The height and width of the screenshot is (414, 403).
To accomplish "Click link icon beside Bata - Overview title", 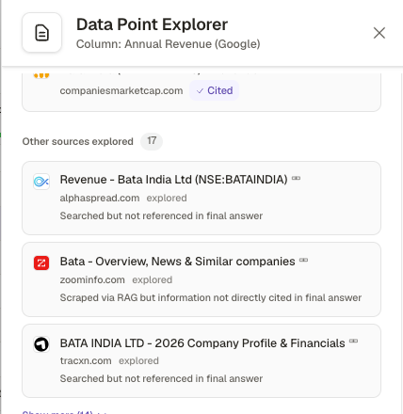I will click(x=303, y=260).
